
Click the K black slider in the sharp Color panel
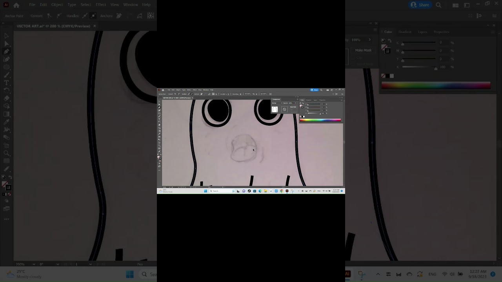point(314,113)
